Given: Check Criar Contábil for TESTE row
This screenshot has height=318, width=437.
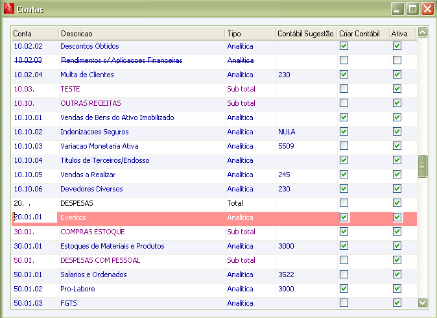Looking at the screenshot, I should 344,89.
